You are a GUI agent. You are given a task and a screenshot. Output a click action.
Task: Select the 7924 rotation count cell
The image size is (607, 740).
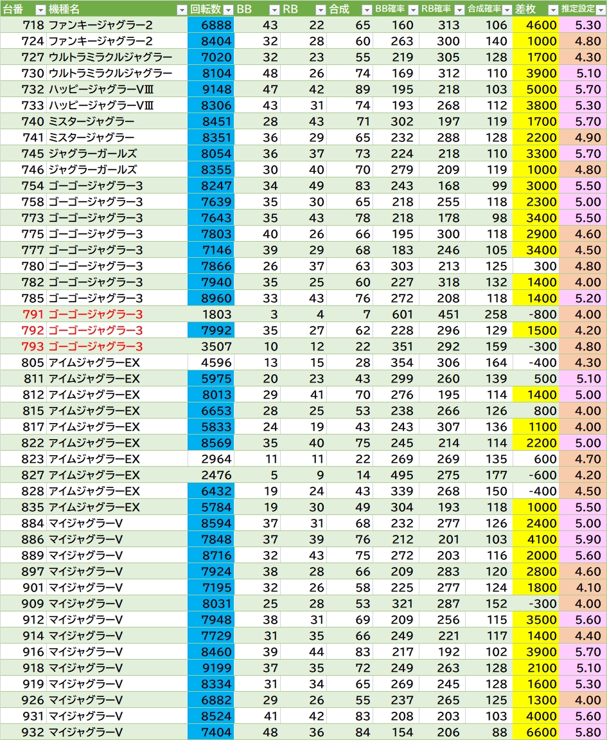pyautogui.click(x=211, y=570)
